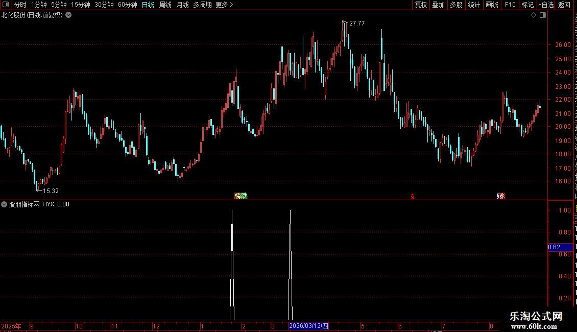Expand the 股朋指标网 indicator menu arrow
Screen dimensions: 577x332
pos(4,204)
